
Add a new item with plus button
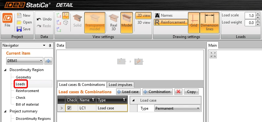48,61
